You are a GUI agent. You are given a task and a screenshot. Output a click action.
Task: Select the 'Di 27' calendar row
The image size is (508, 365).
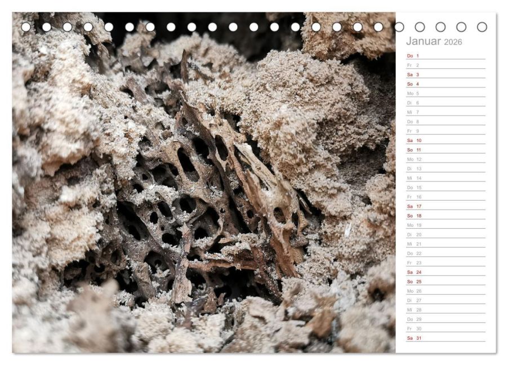point(446,300)
